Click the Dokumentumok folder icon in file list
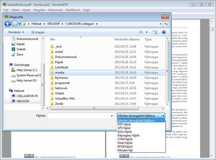Screen dimensions: 216x160 52,57
